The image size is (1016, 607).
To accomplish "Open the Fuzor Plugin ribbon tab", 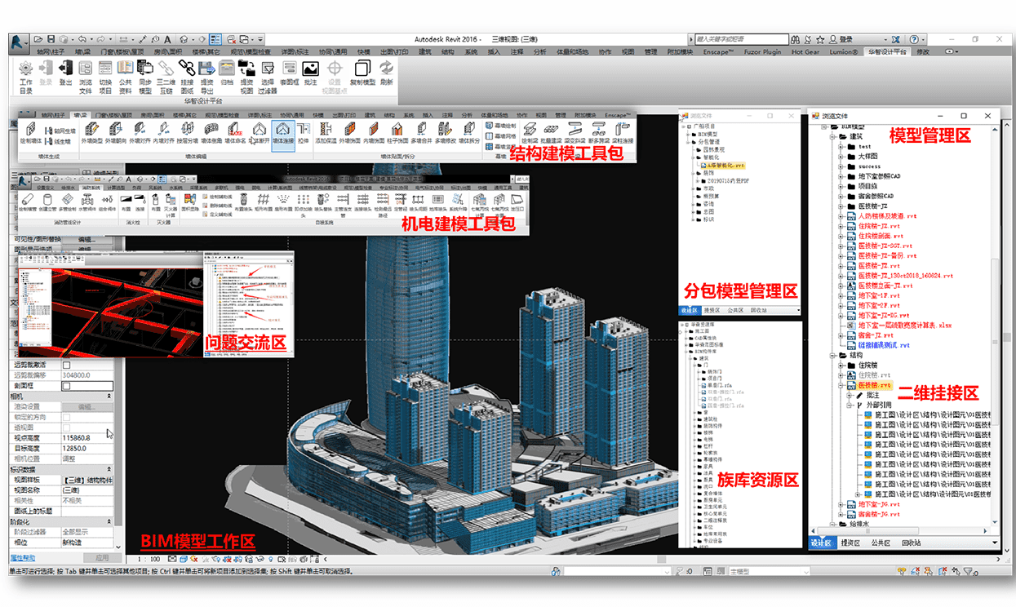I will 762,51.
